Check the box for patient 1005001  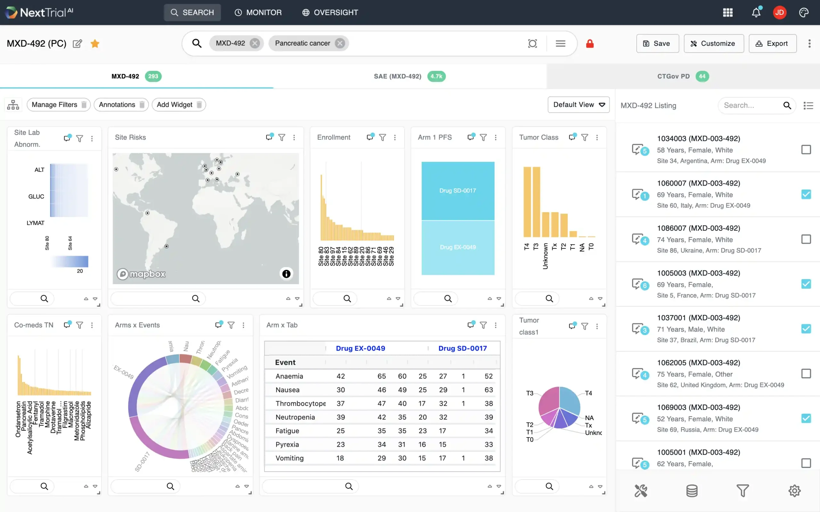coord(806,463)
